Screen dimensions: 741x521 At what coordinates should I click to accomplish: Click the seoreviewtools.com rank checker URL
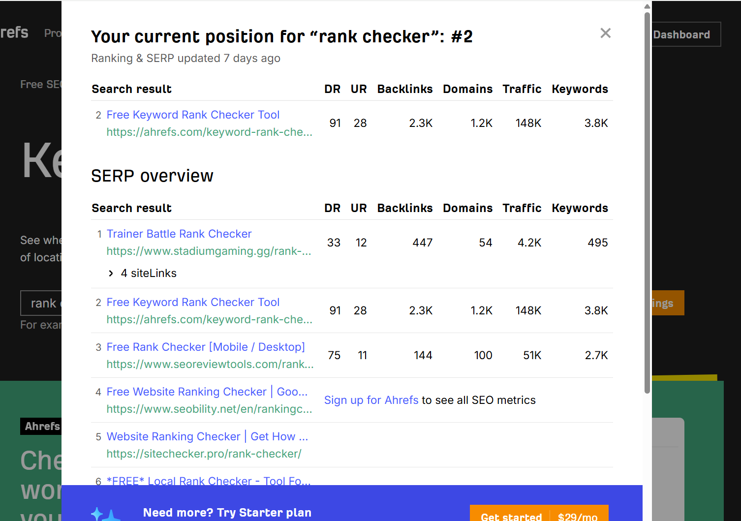coord(209,364)
